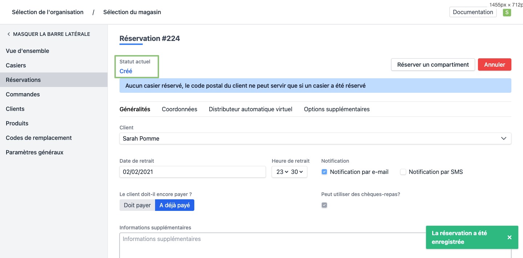Open the Options supplémentaires tab
Screen dimensions: 523x258
337,109
